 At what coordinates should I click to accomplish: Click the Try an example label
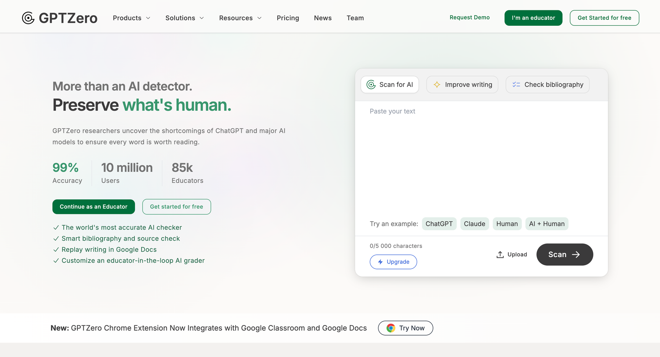click(x=394, y=224)
